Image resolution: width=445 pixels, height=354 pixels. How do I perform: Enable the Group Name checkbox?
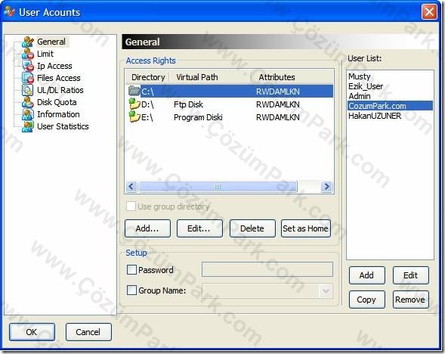pyautogui.click(x=131, y=290)
